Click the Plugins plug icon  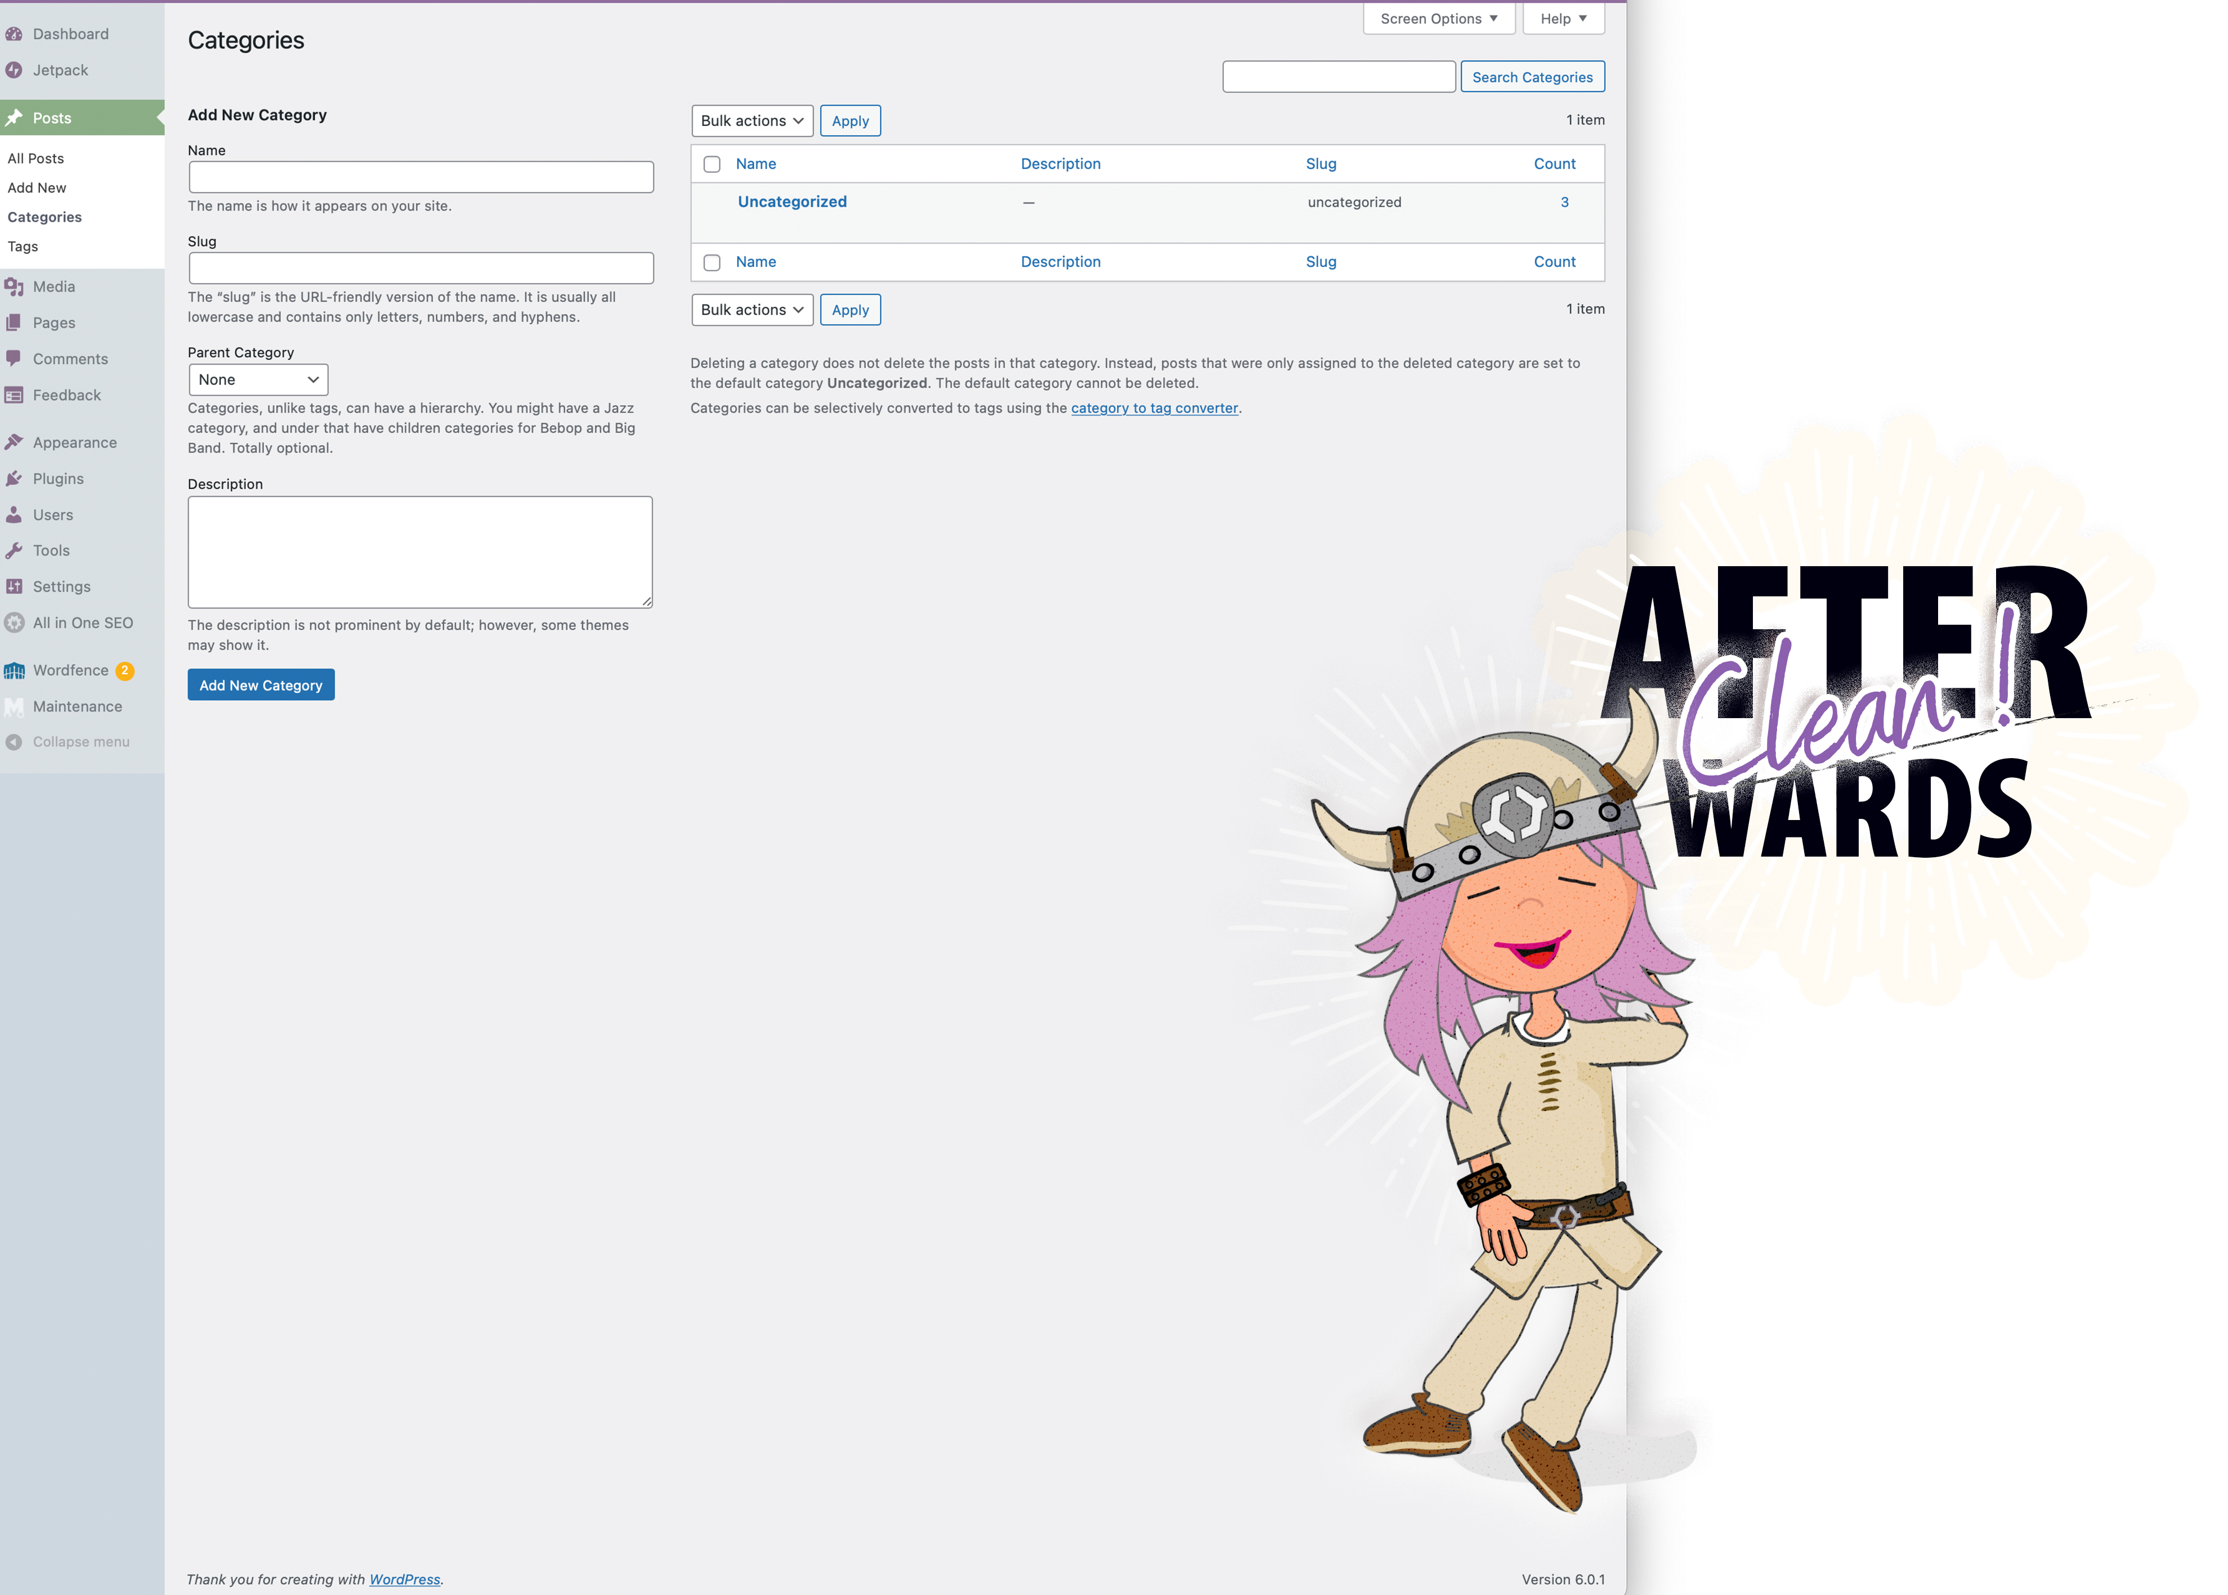click(14, 478)
